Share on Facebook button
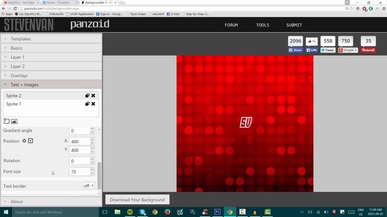This screenshot has width=387, height=217. (x=296, y=50)
